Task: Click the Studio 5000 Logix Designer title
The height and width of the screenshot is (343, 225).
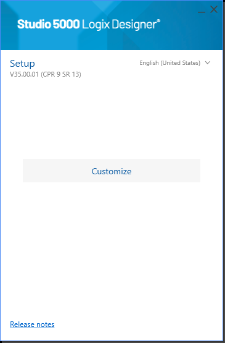Action: pyautogui.click(x=89, y=24)
